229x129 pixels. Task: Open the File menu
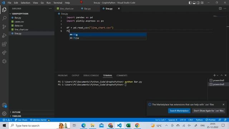[9, 3]
